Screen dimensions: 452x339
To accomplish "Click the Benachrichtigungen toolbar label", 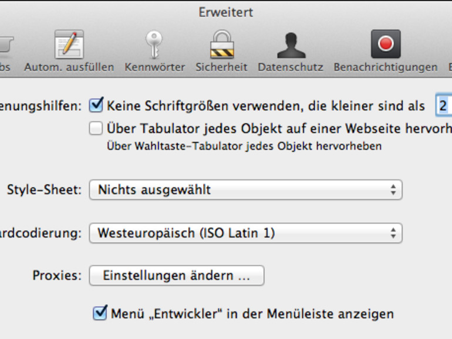I will (386, 67).
